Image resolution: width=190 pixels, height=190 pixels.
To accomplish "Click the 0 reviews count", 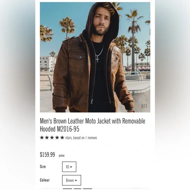I will [86, 138].
